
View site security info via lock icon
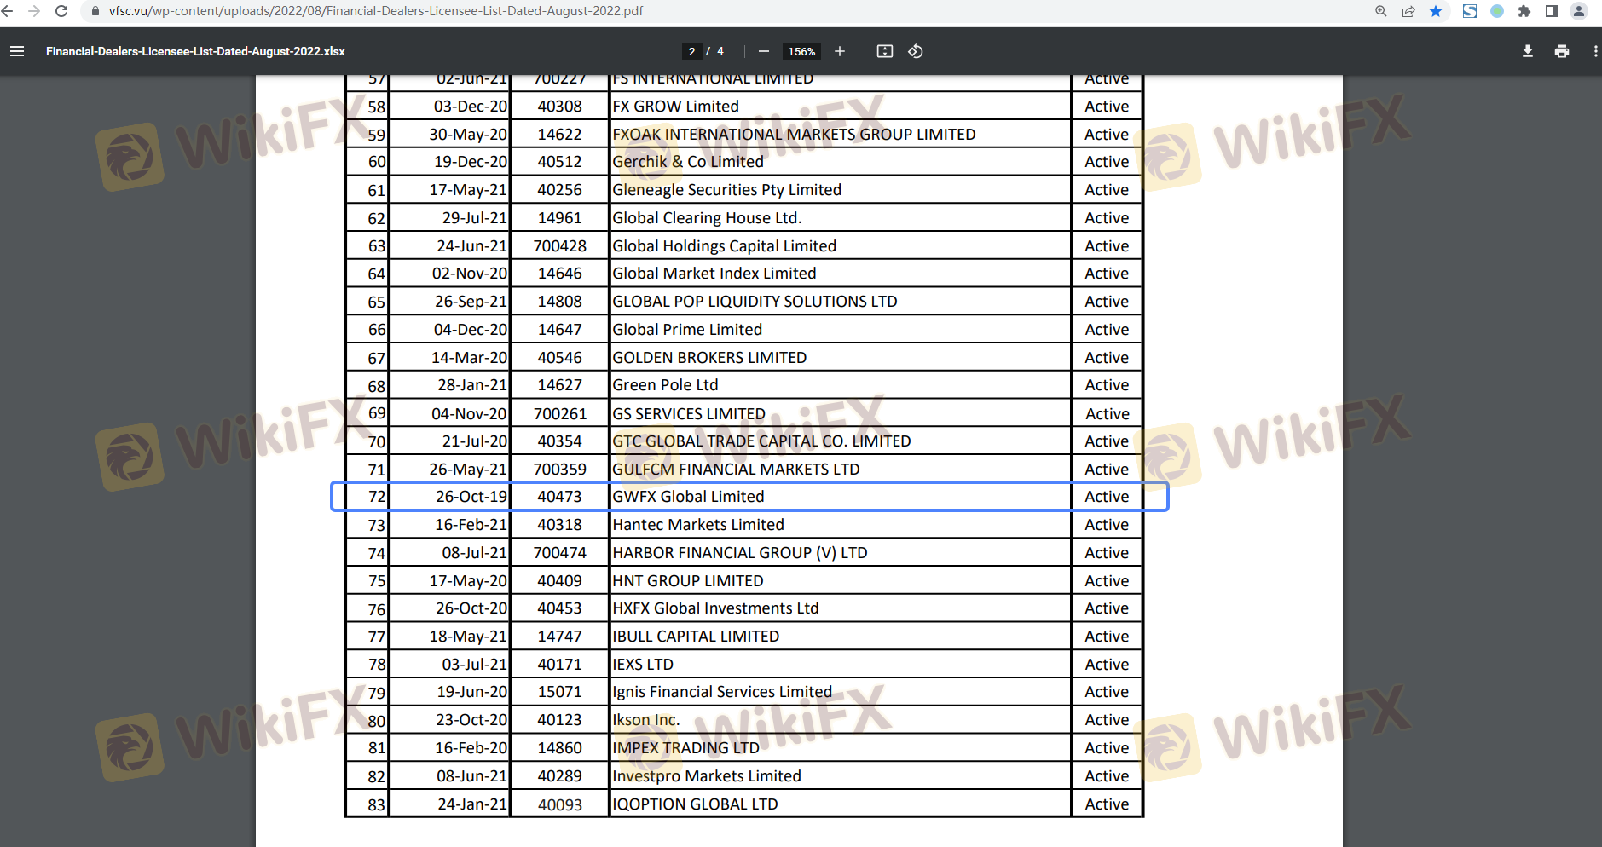95,11
